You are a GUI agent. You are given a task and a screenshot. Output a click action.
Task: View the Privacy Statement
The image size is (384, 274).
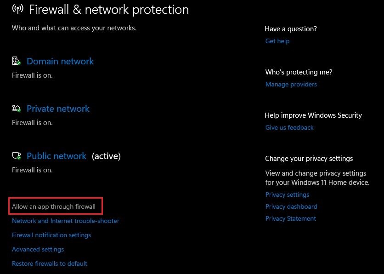[x=291, y=218]
